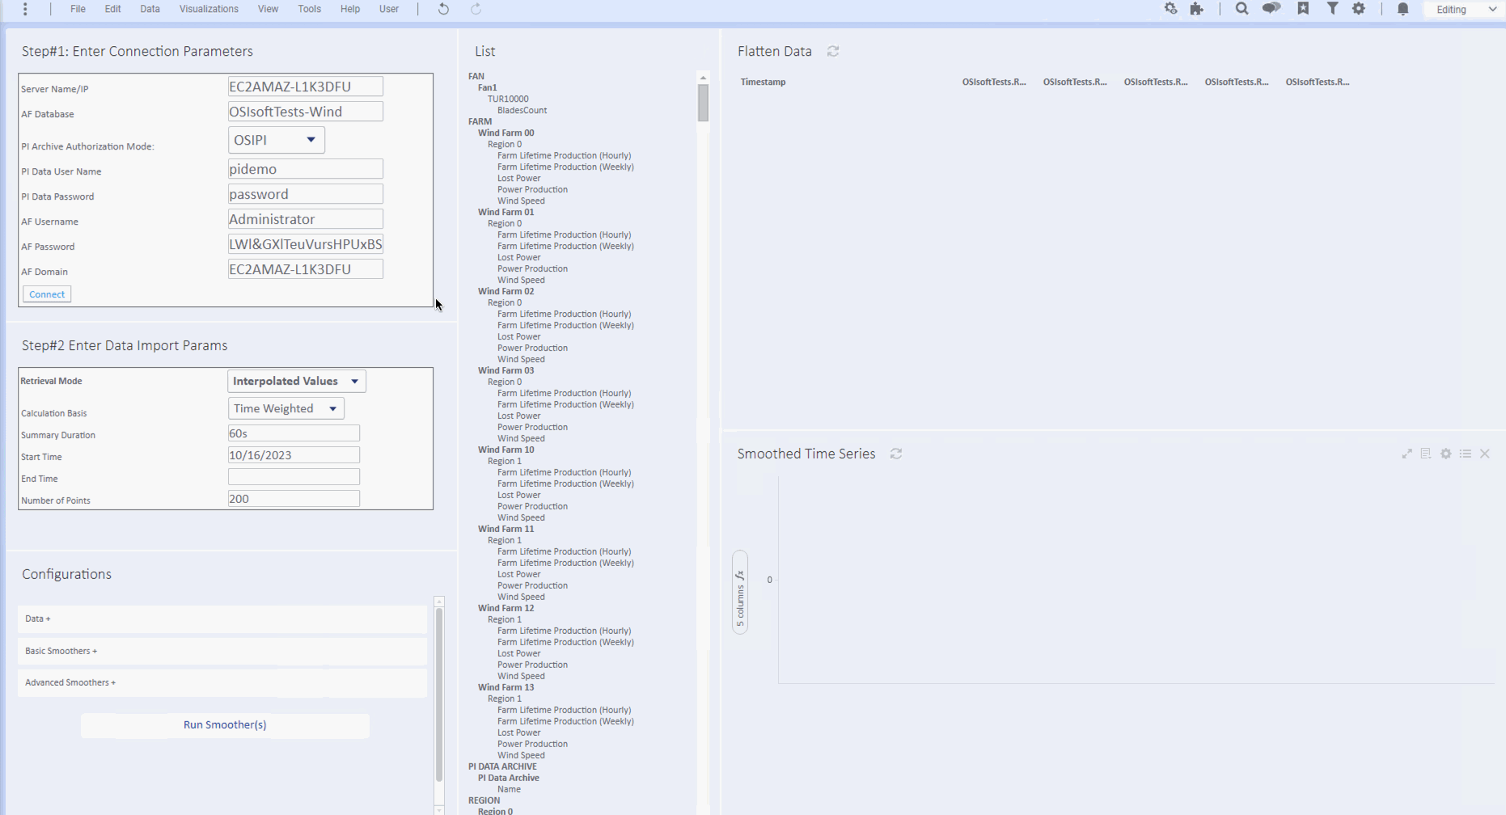This screenshot has width=1506, height=815.
Task: Click the AF Password field
Action: click(306, 244)
